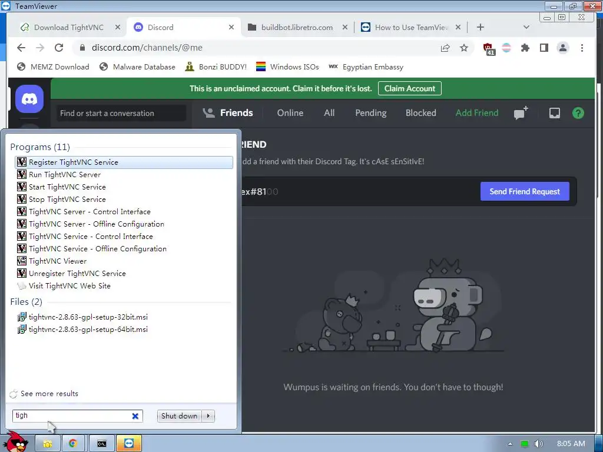Open a new Chrome tab

tap(481, 27)
